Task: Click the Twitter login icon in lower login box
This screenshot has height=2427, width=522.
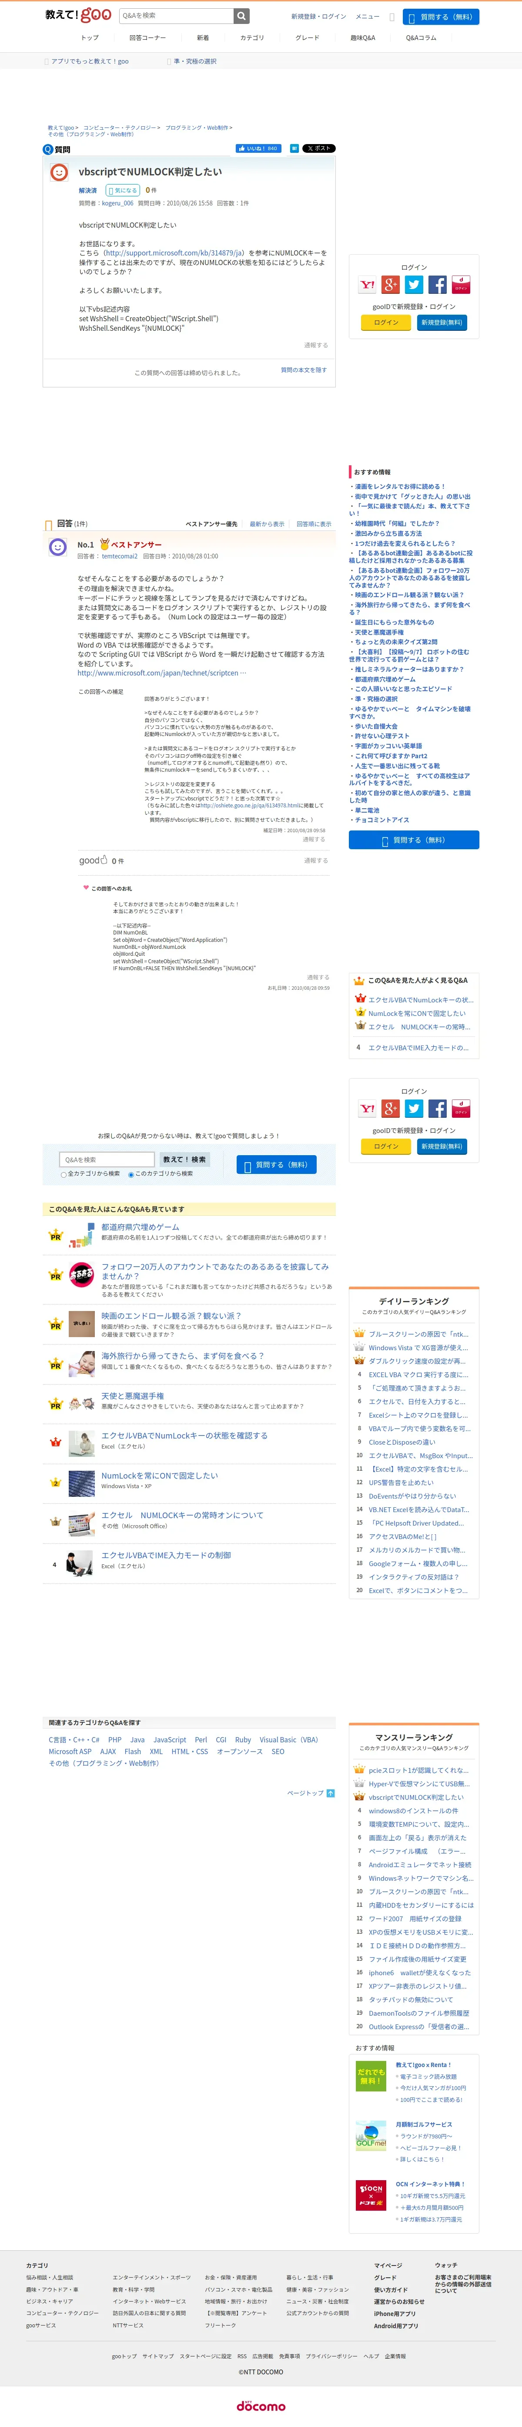Action: (x=415, y=1109)
